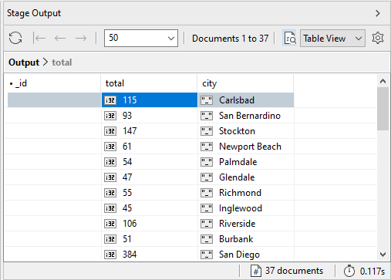
Task: Select the total cell 47
Action: [150, 177]
